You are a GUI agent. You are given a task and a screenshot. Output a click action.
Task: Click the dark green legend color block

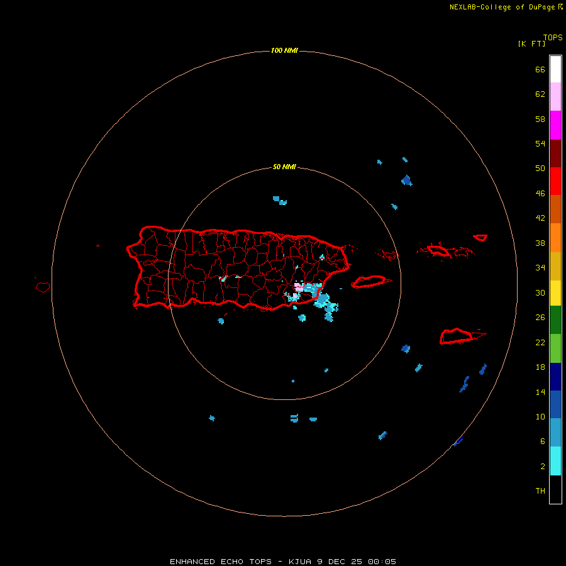click(555, 320)
